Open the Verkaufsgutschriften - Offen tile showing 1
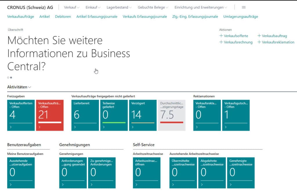The width and height of the screenshot is (297, 194). click(x=236, y=115)
